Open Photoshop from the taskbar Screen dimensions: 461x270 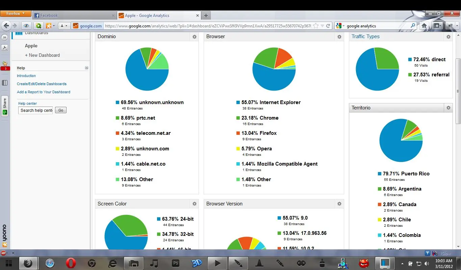[176, 263]
